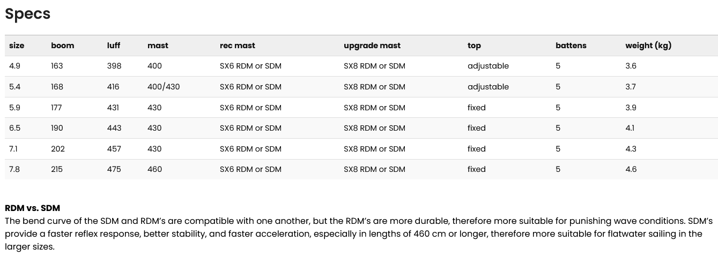Image resolution: width=718 pixels, height=256 pixels.
Task: Click the 'luff' column header
Action: 114,46
